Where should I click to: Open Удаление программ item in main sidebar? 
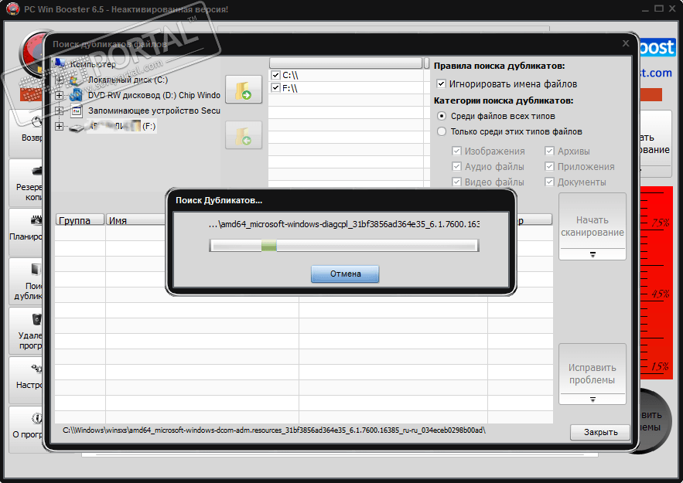coord(26,331)
